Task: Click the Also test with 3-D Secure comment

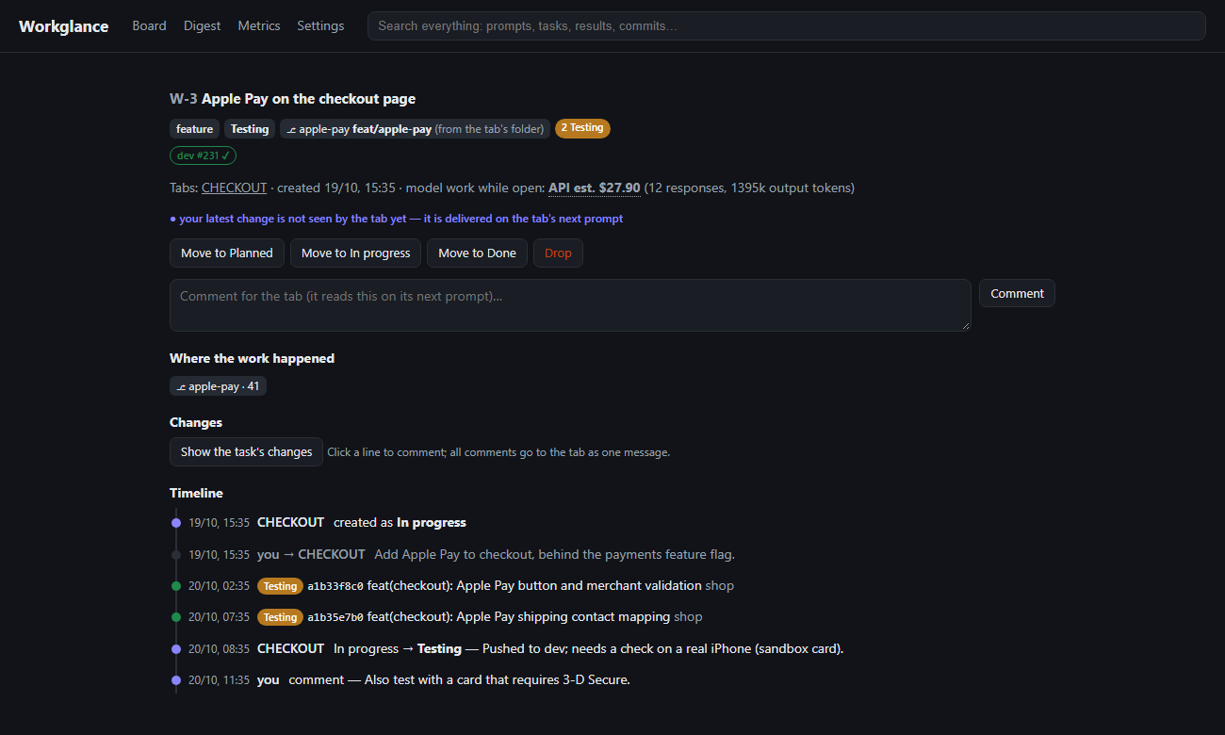Action: [x=497, y=679]
